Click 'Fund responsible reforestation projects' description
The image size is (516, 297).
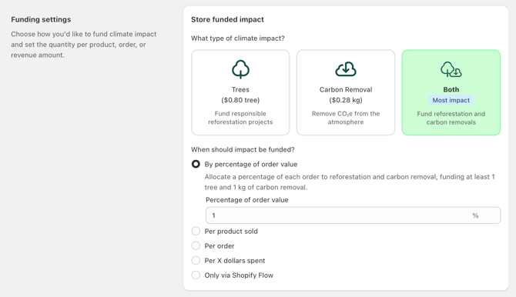pyautogui.click(x=240, y=118)
